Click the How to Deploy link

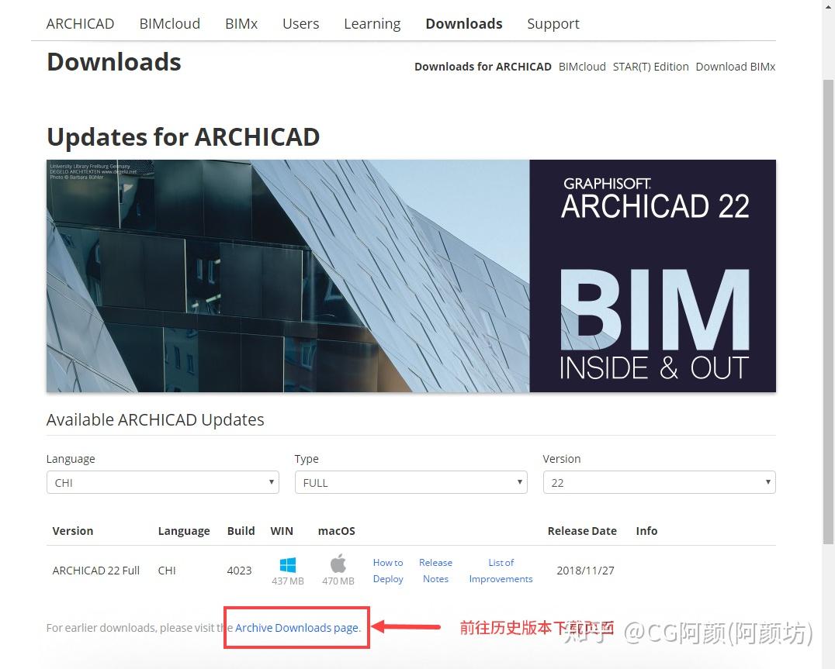click(x=387, y=570)
